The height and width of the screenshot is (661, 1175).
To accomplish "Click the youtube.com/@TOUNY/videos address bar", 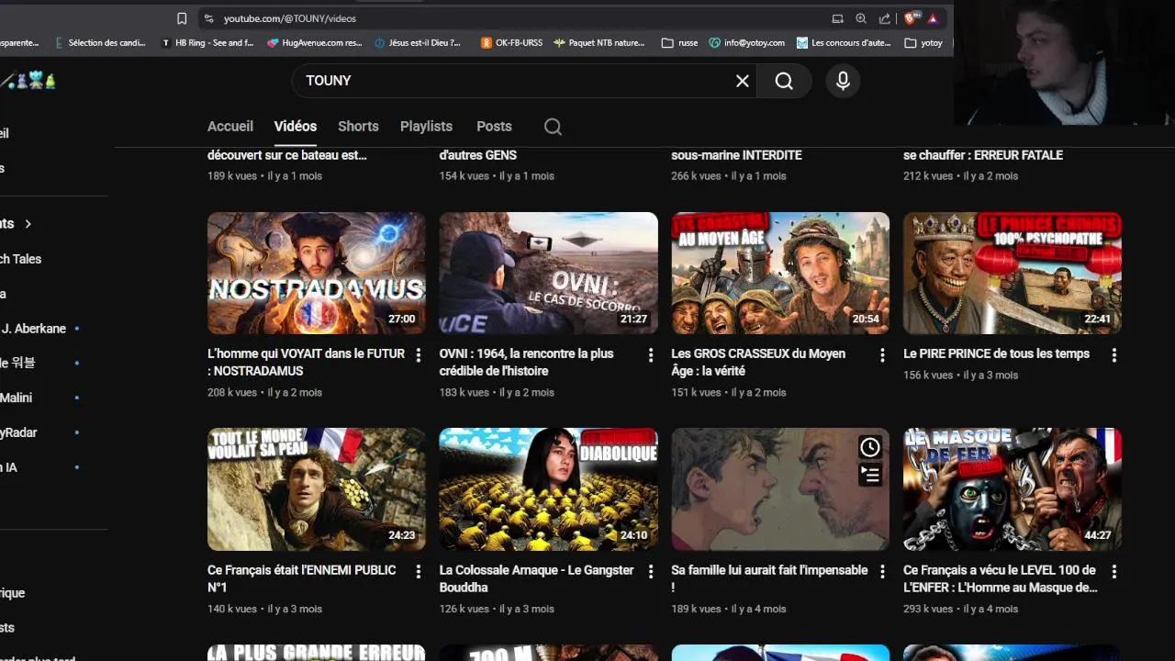I will [x=290, y=18].
